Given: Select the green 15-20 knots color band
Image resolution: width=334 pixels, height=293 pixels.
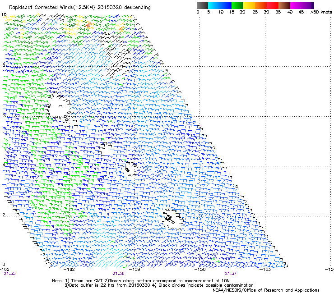Looking at the screenshot, I should (x=237, y=5).
